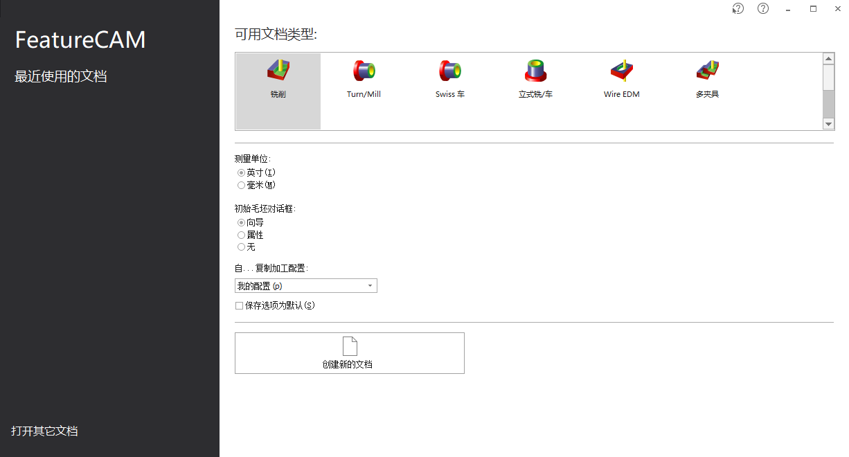Open the help question mark icon

763,8
